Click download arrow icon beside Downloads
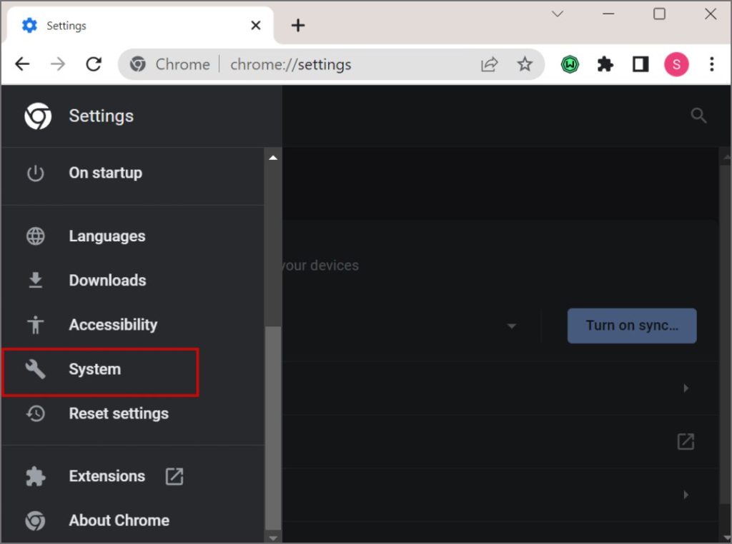The width and height of the screenshot is (732, 544). coord(36,280)
